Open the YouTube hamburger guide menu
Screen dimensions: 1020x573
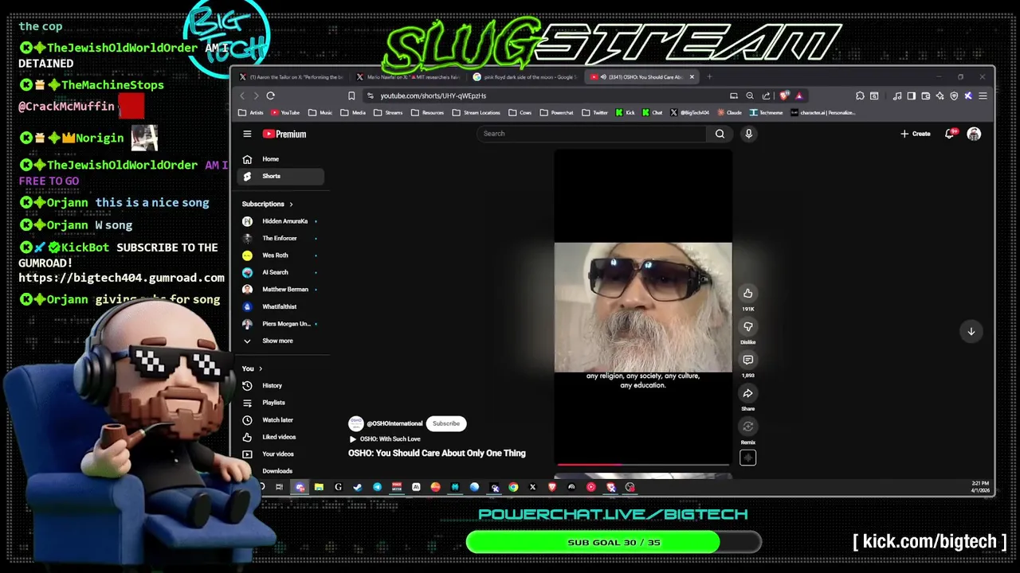pos(247,134)
